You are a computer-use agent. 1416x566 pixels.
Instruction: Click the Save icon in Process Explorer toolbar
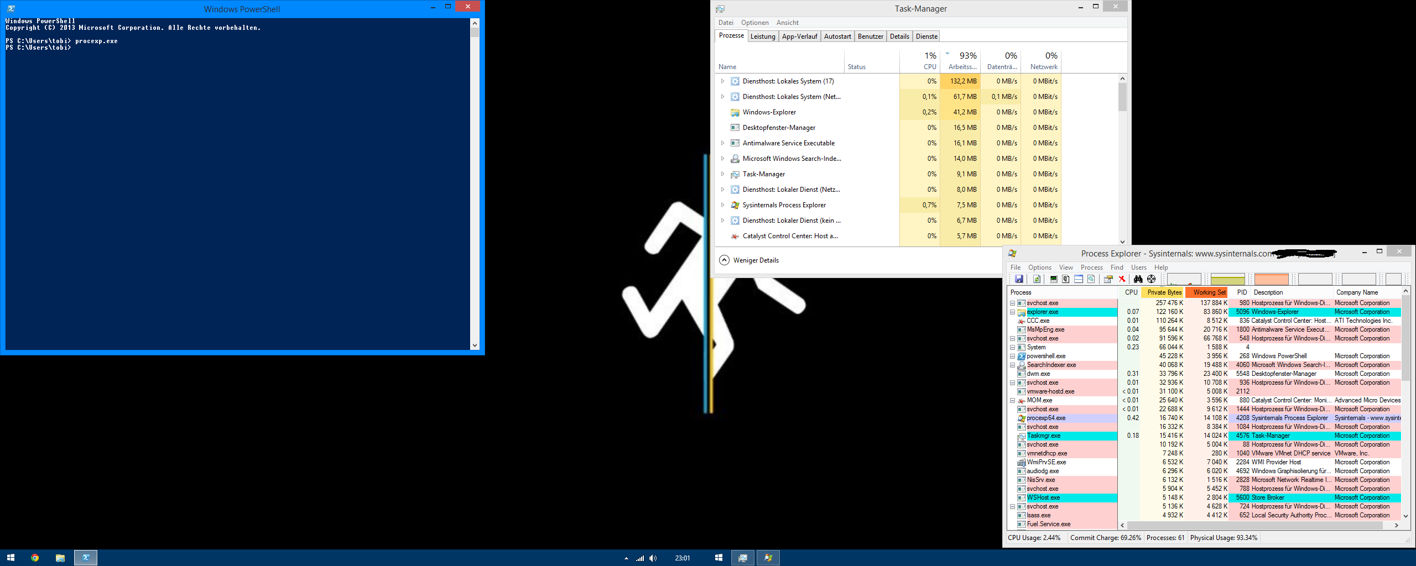[x=1019, y=279]
